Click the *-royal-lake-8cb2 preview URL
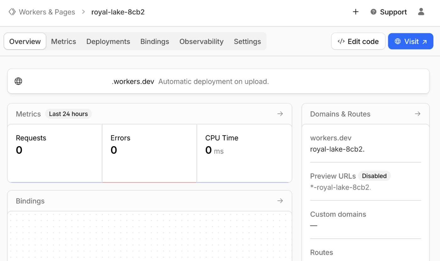This screenshot has height=261, width=440. (341, 187)
